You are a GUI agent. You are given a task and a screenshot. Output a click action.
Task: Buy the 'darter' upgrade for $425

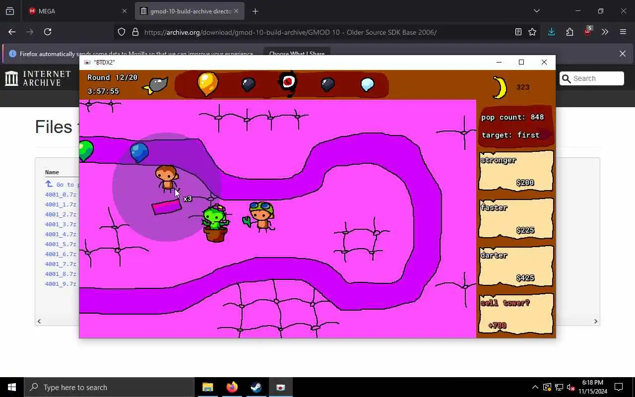click(516, 266)
